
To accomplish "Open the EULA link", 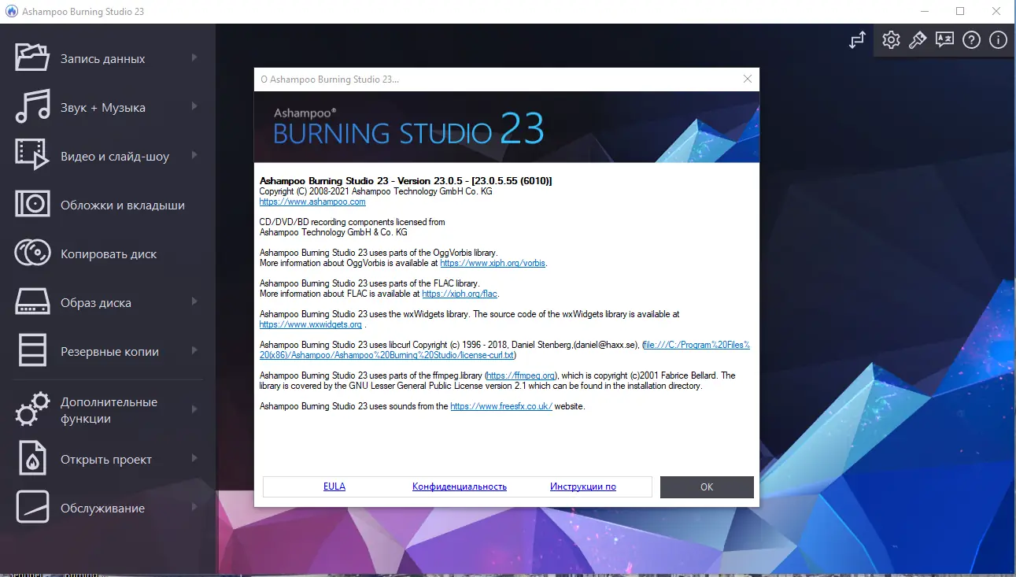I will click(334, 486).
